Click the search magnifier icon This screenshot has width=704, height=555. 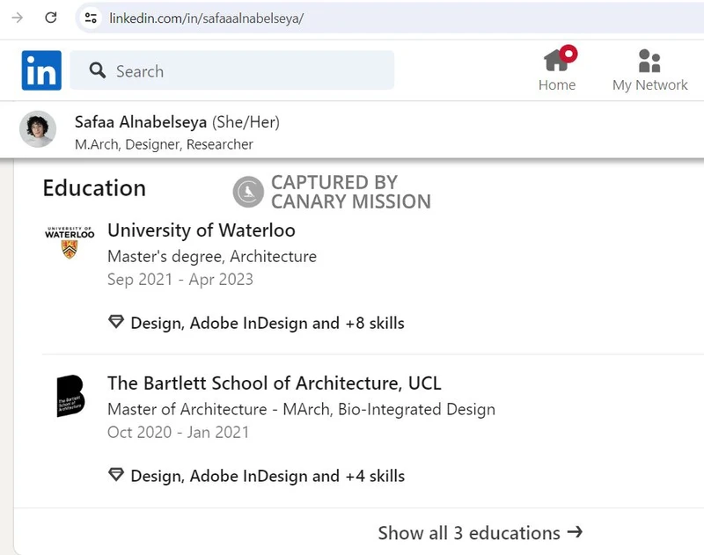(x=99, y=70)
